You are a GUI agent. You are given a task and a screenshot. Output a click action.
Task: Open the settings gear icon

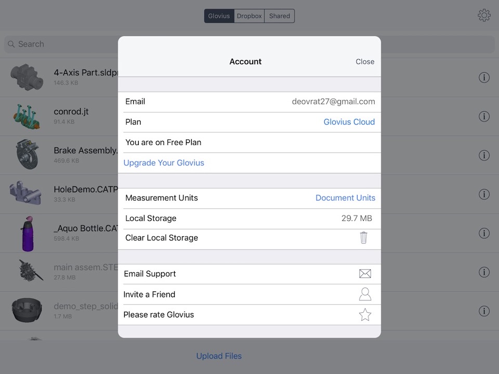click(484, 15)
